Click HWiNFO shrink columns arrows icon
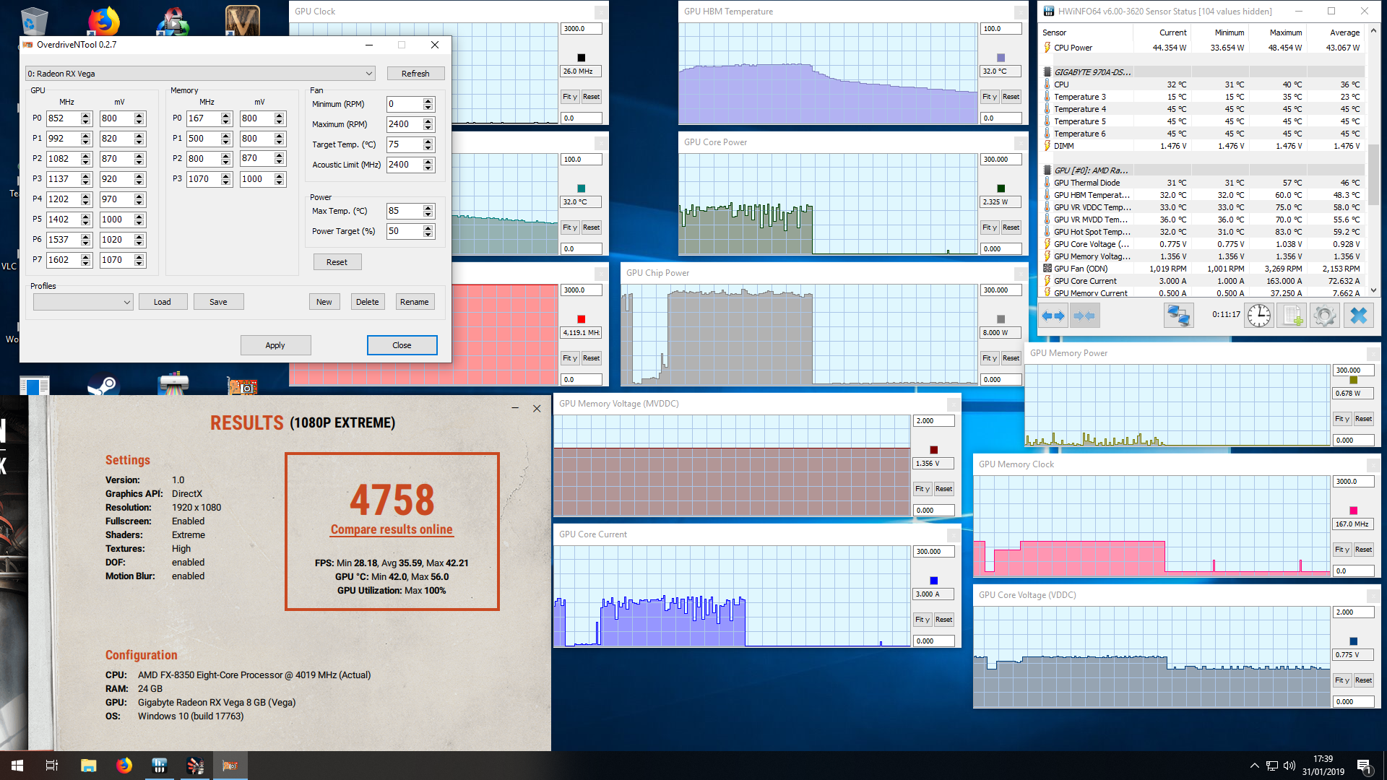This screenshot has width=1387, height=780. coord(1084,316)
